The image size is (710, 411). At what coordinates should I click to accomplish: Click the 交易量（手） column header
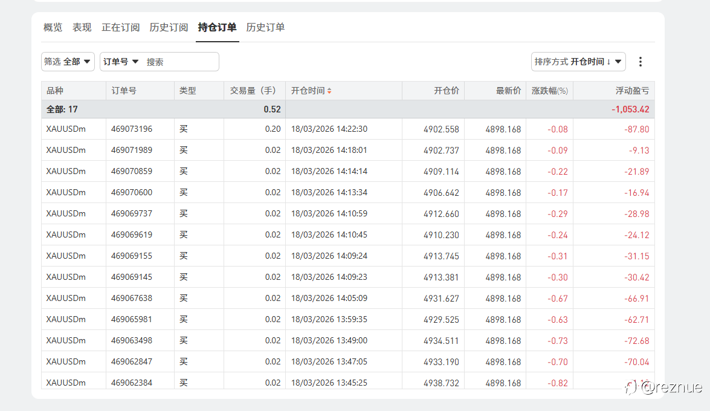[x=253, y=91]
